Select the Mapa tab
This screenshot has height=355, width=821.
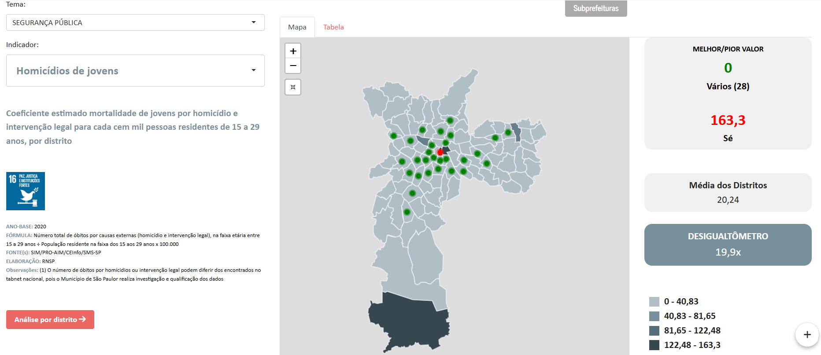297,27
